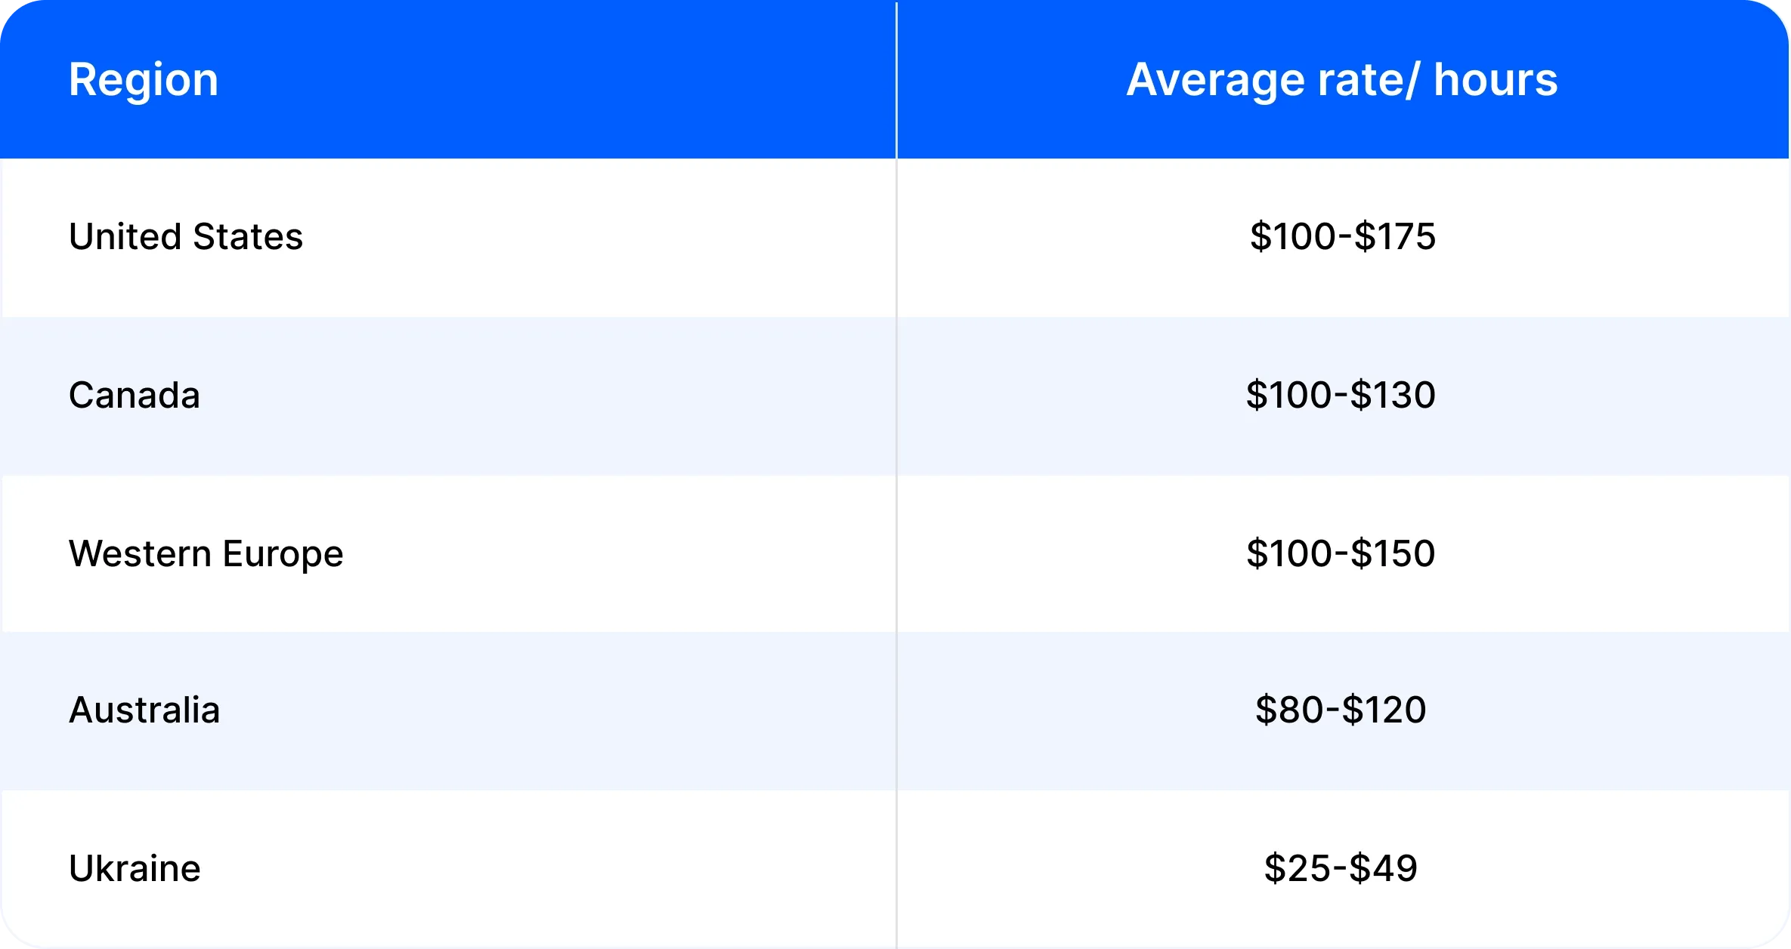Click the Average rate/ hours header
The height and width of the screenshot is (949, 1791).
coord(1342,80)
